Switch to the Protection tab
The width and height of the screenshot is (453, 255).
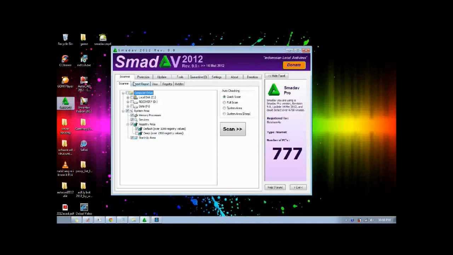(x=143, y=77)
